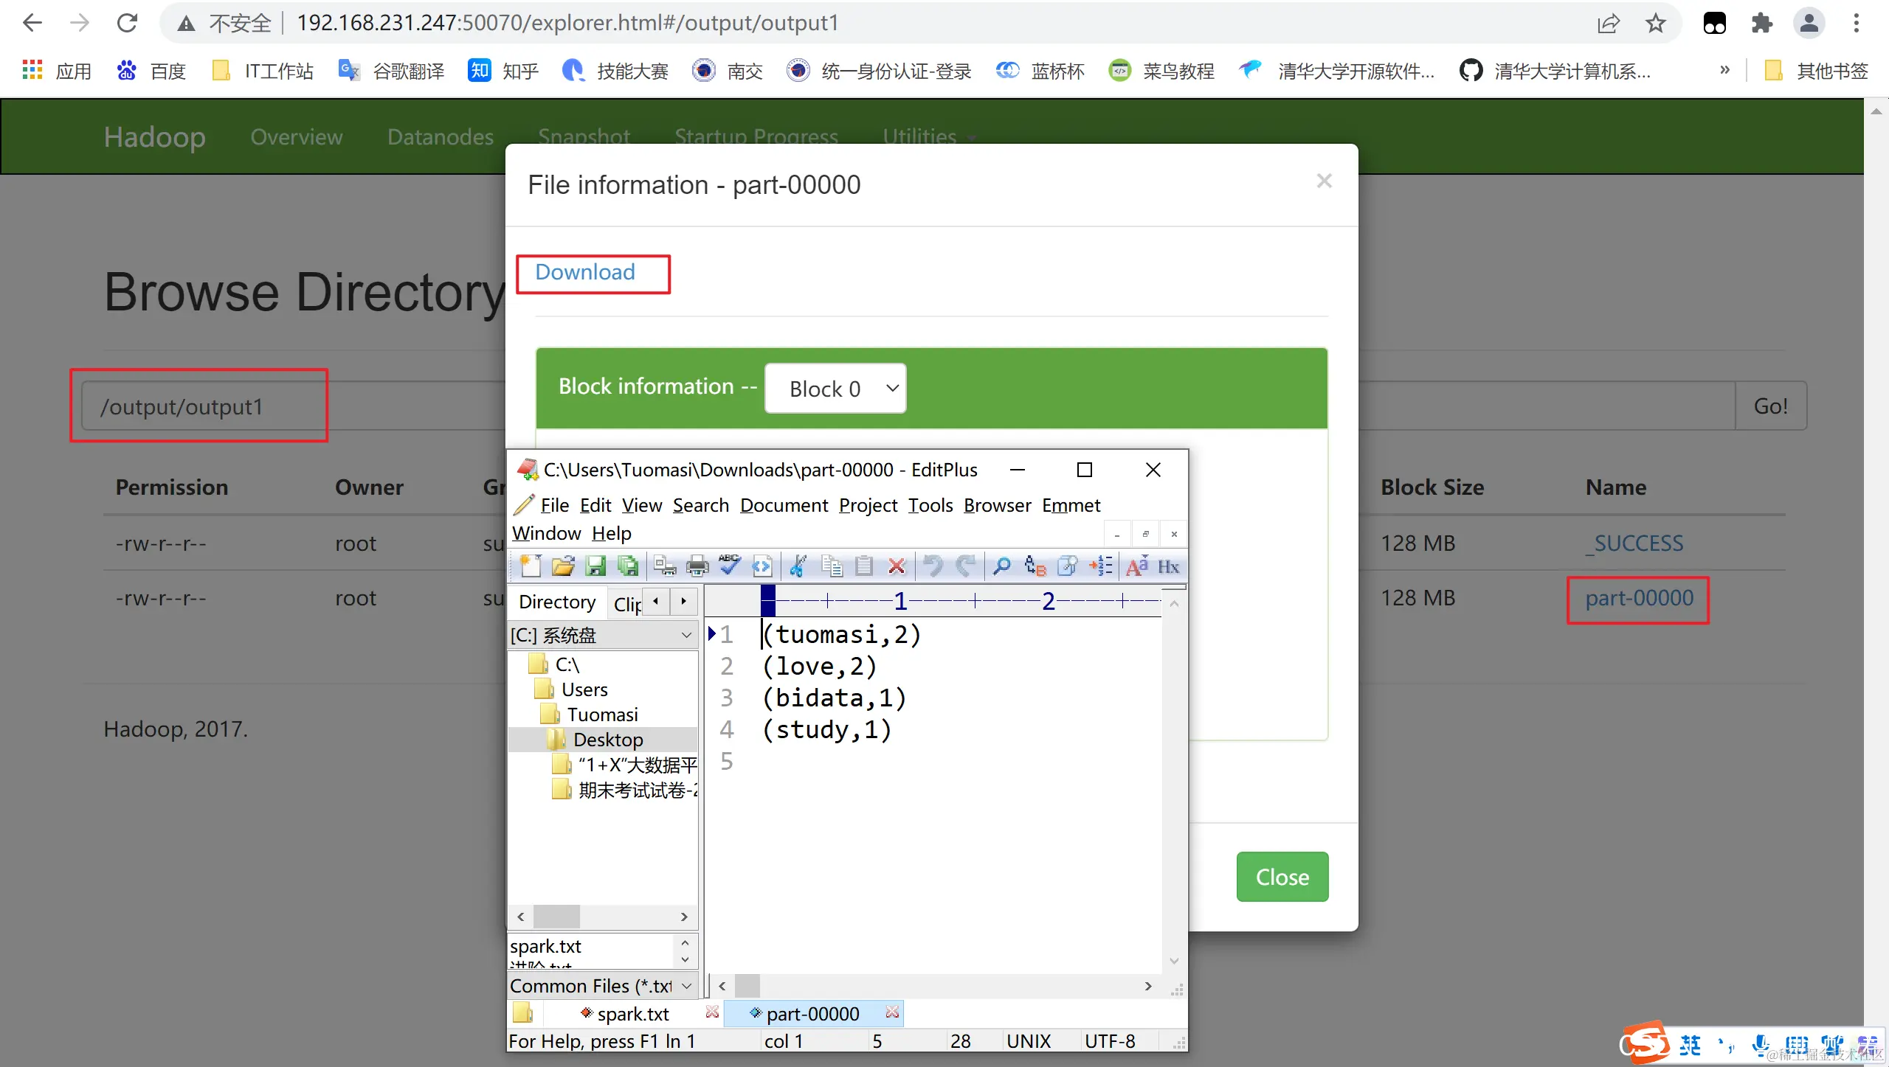
Task: Click the Replace A-to-B icon
Action: tap(1035, 566)
